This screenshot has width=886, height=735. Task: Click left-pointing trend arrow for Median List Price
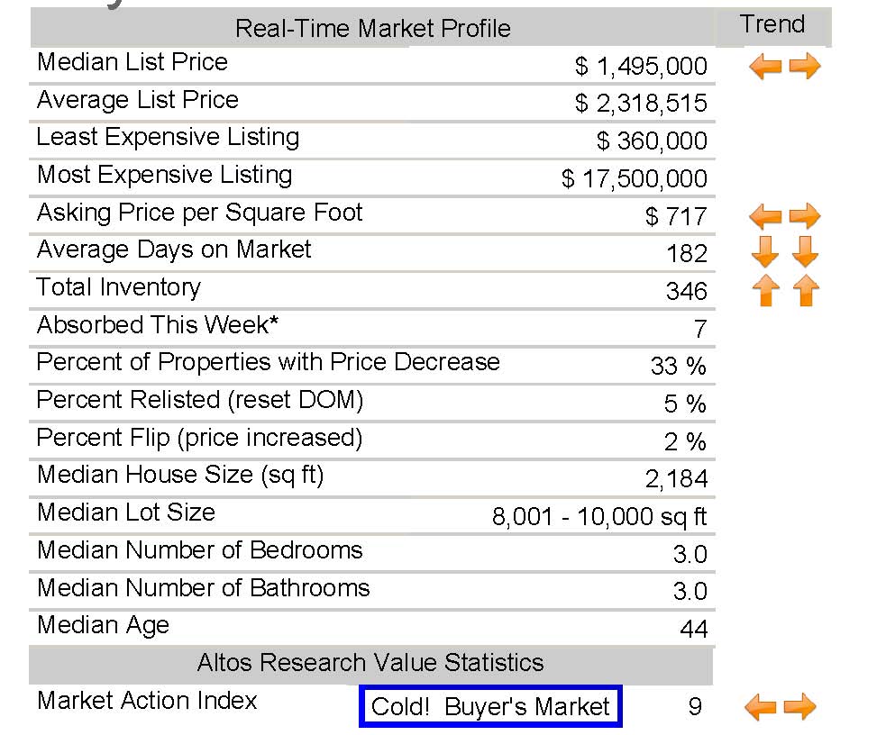764,67
